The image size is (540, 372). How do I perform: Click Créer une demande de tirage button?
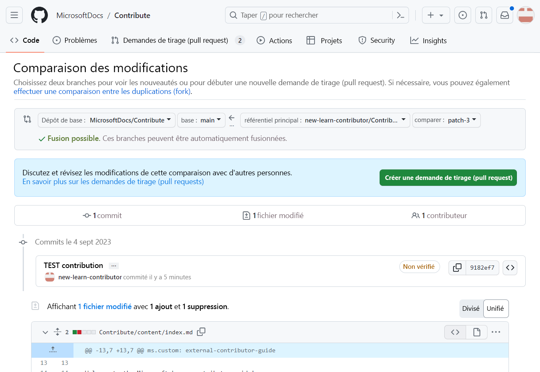[448, 177]
